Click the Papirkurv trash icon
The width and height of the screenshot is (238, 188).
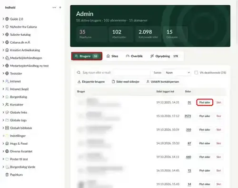(7, 175)
